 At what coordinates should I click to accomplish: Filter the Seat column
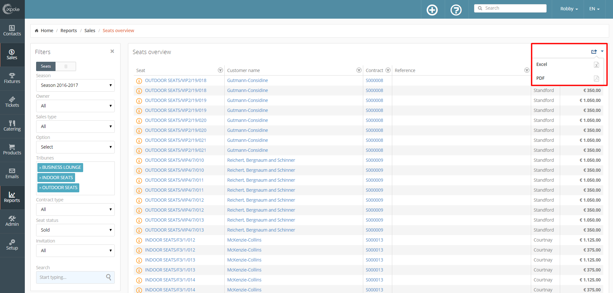click(x=220, y=70)
